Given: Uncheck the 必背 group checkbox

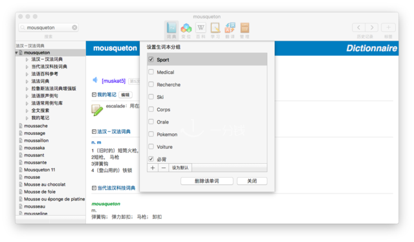Looking at the screenshot, I should tap(151, 159).
